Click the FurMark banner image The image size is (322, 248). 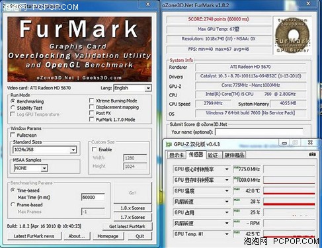(79, 49)
